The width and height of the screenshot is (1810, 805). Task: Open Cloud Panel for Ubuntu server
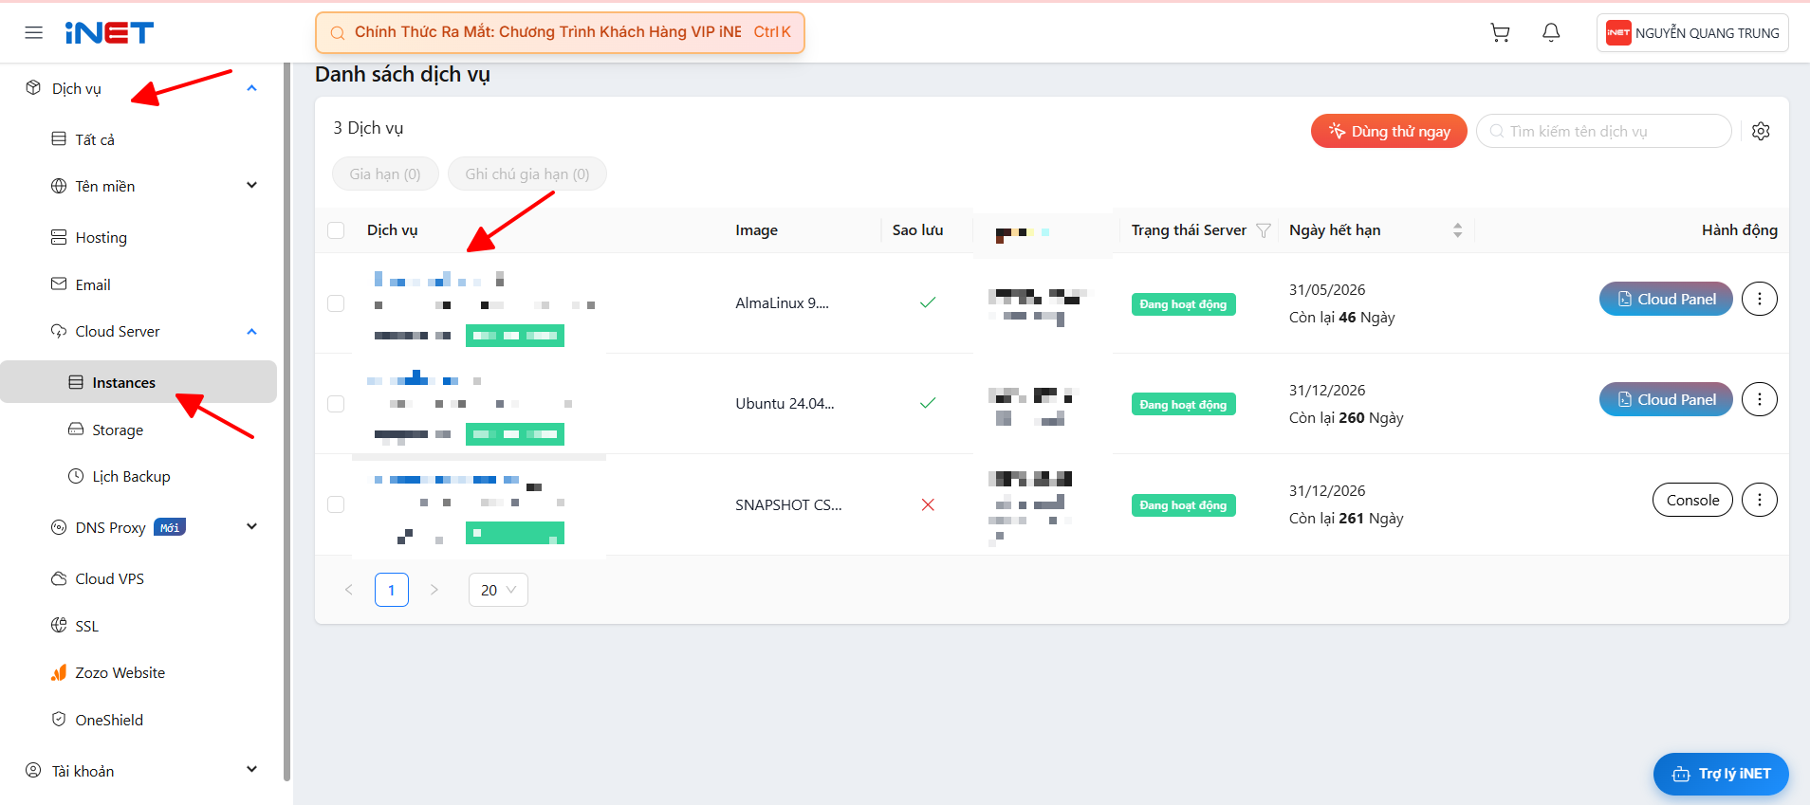(x=1666, y=399)
